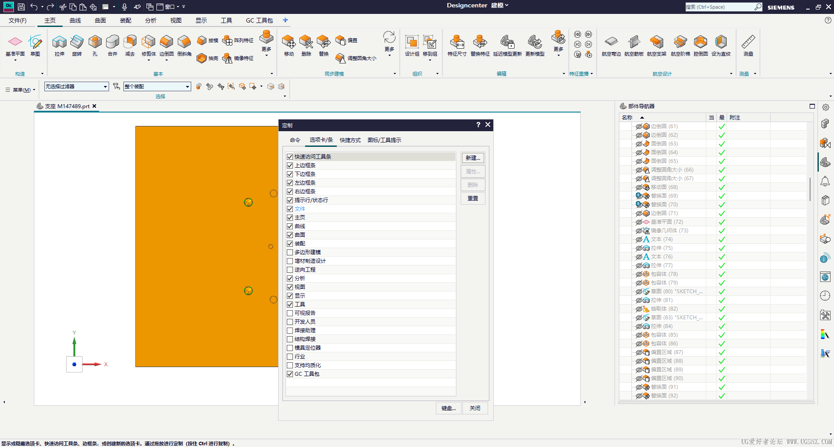Switch to the 快捷方式 tab

tap(350, 140)
